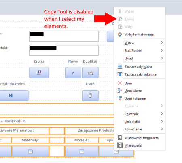Viewport: 182px width, 163px height.
Task: Click the second text field beside 'takt:' label
Action: click(64, 50)
